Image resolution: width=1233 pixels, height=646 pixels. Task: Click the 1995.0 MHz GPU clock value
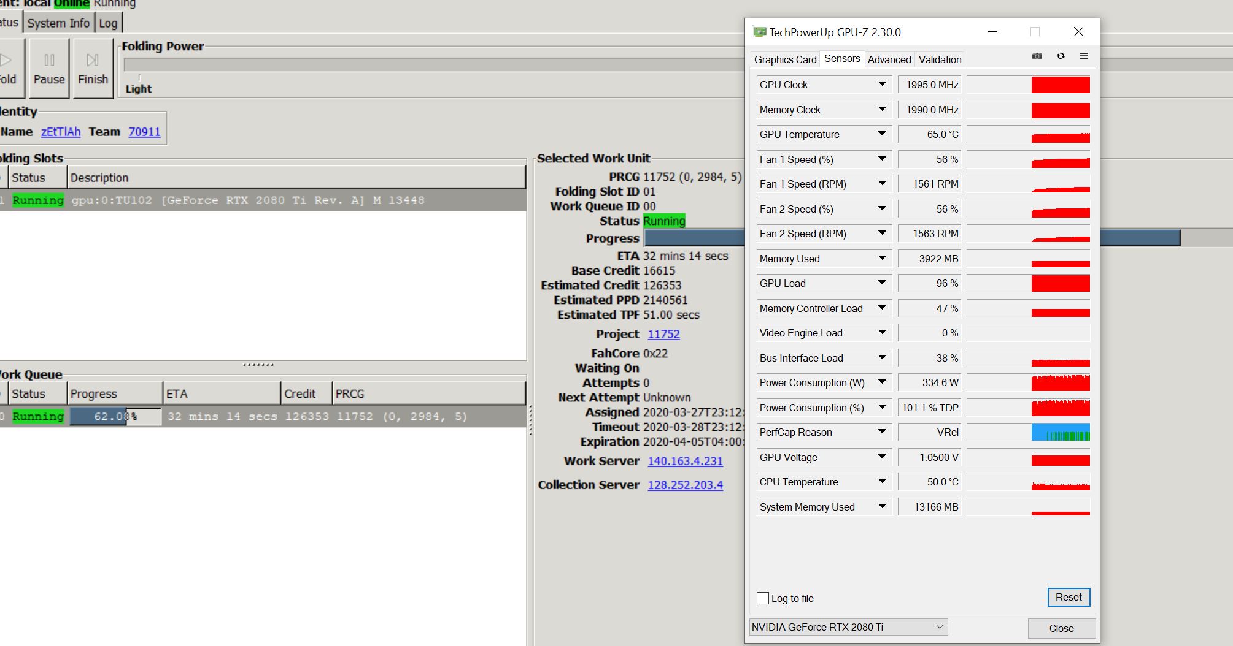click(x=930, y=85)
